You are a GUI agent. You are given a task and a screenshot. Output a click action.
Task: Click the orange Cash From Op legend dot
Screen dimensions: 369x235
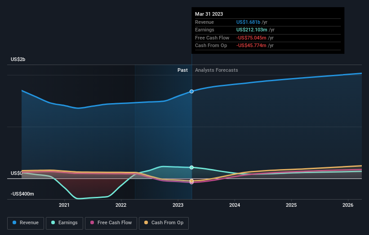coord(146,222)
